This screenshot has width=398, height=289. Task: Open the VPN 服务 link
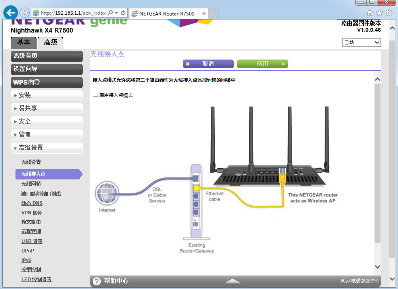[32, 213]
